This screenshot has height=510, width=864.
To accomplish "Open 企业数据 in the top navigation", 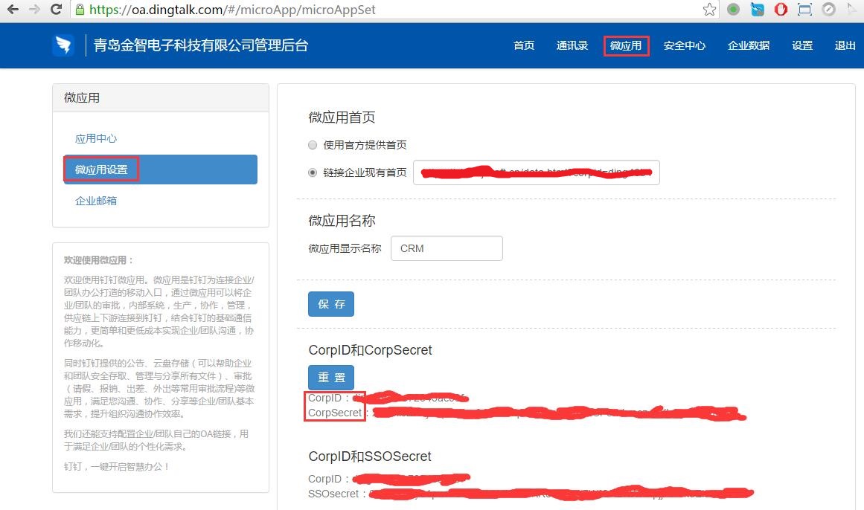I will tap(749, 45).
